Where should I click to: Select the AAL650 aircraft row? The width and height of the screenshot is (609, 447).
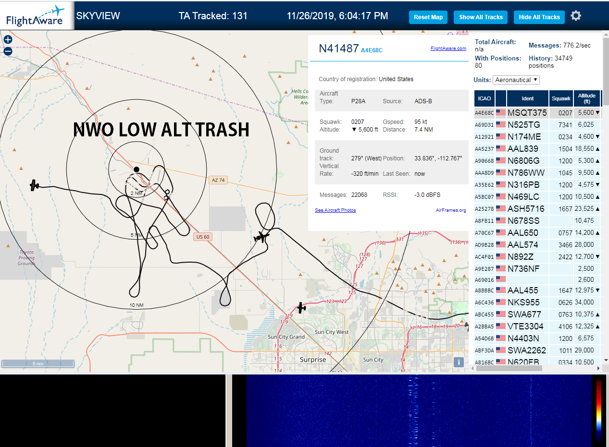pos(537,233)
